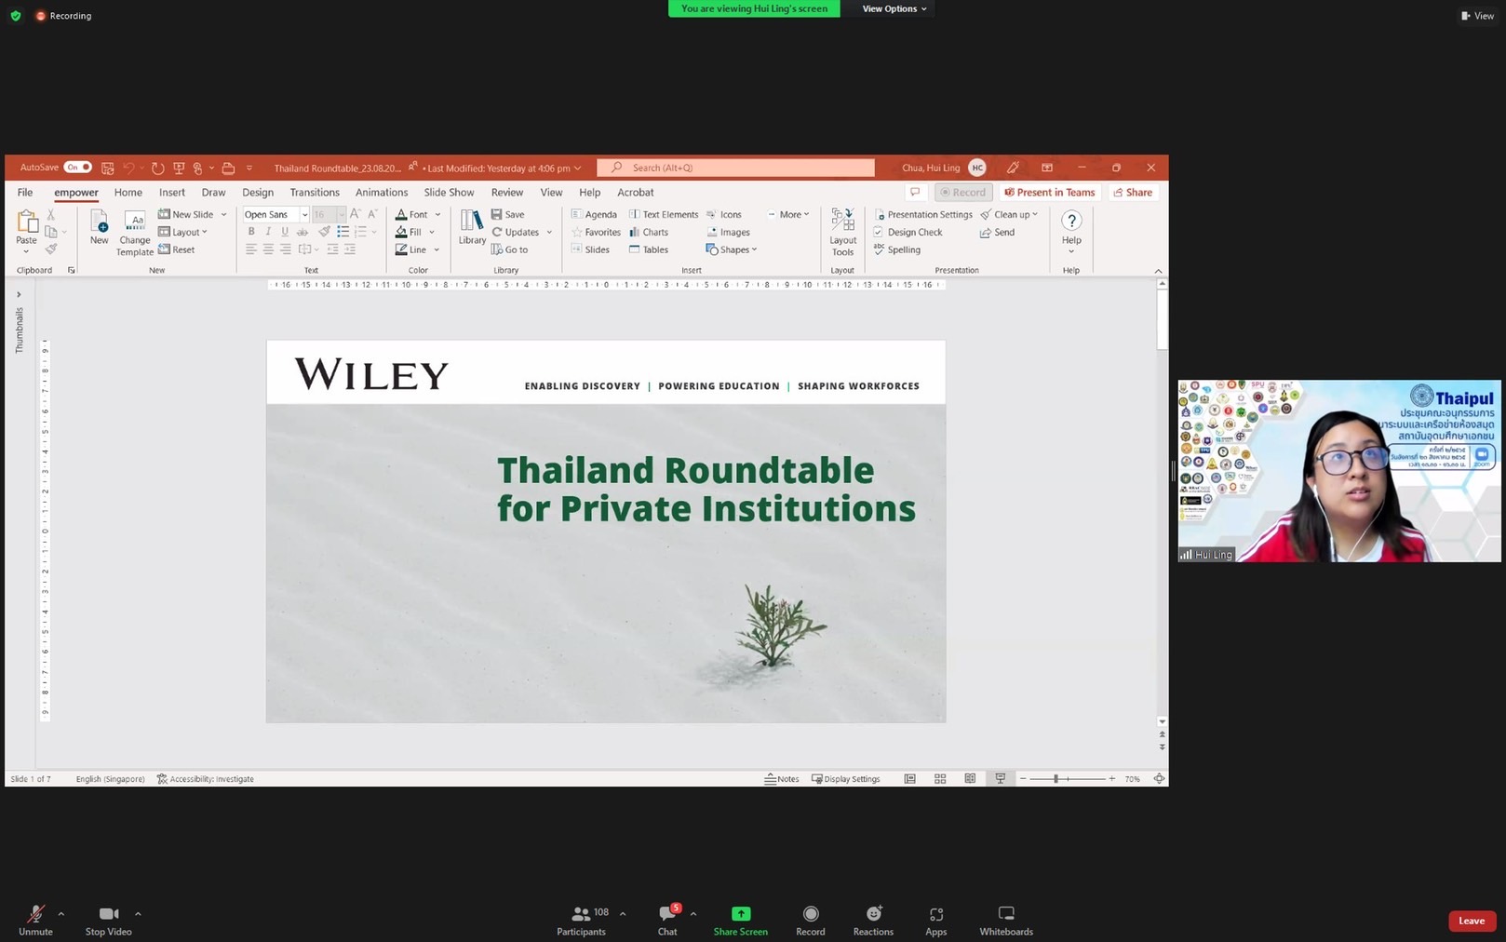
Task: Click the zoom slider in the status bar
Action: point(1068,779)
